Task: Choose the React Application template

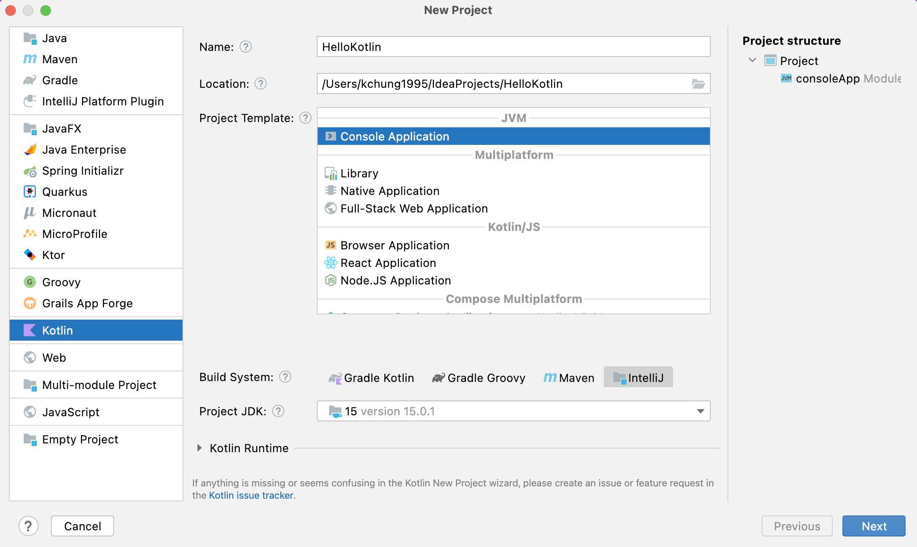Action: click(388, 263)
